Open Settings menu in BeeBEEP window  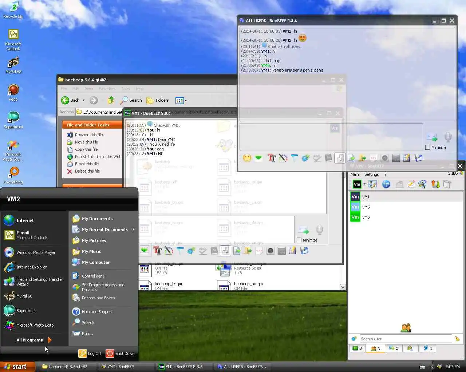(372, 174)
